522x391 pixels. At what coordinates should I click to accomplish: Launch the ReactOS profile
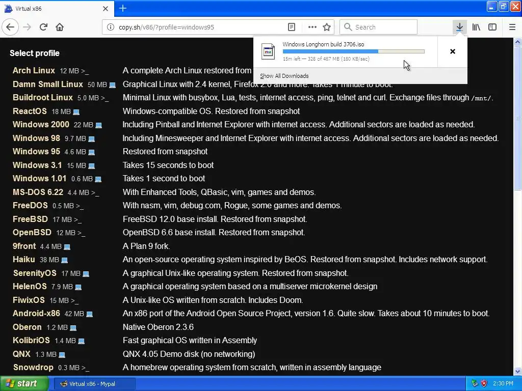pyautogui.click(x=30, y=111)
